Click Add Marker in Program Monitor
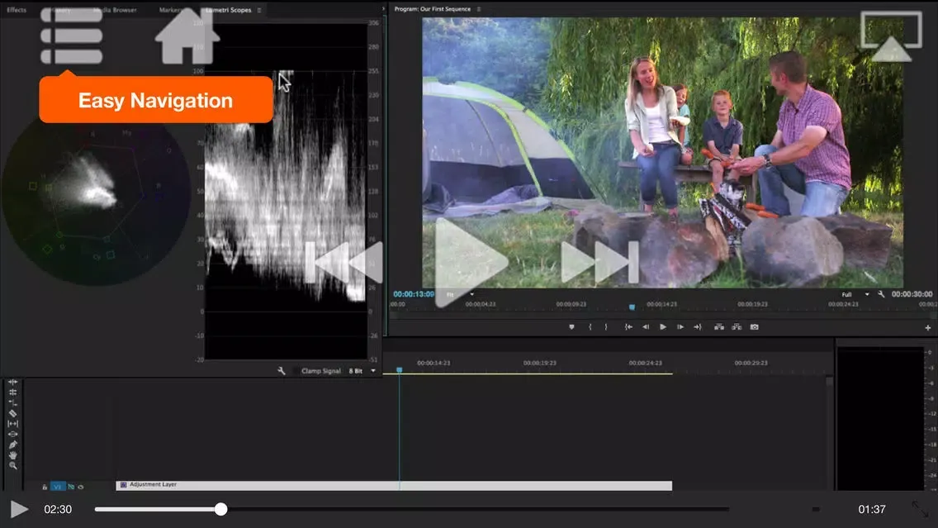Screen dimensions: 938x528 [x=572, y=327]
